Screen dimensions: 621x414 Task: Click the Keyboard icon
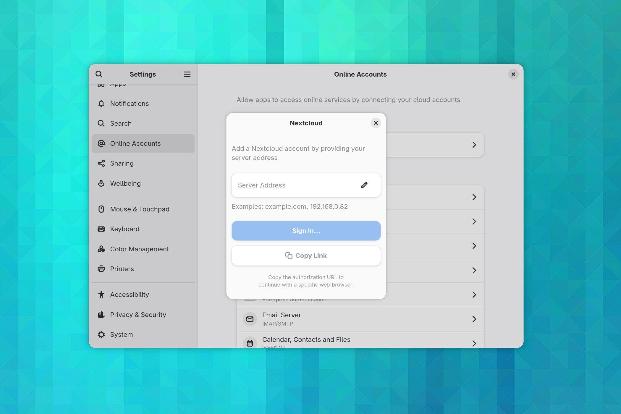tap(101, 229)
